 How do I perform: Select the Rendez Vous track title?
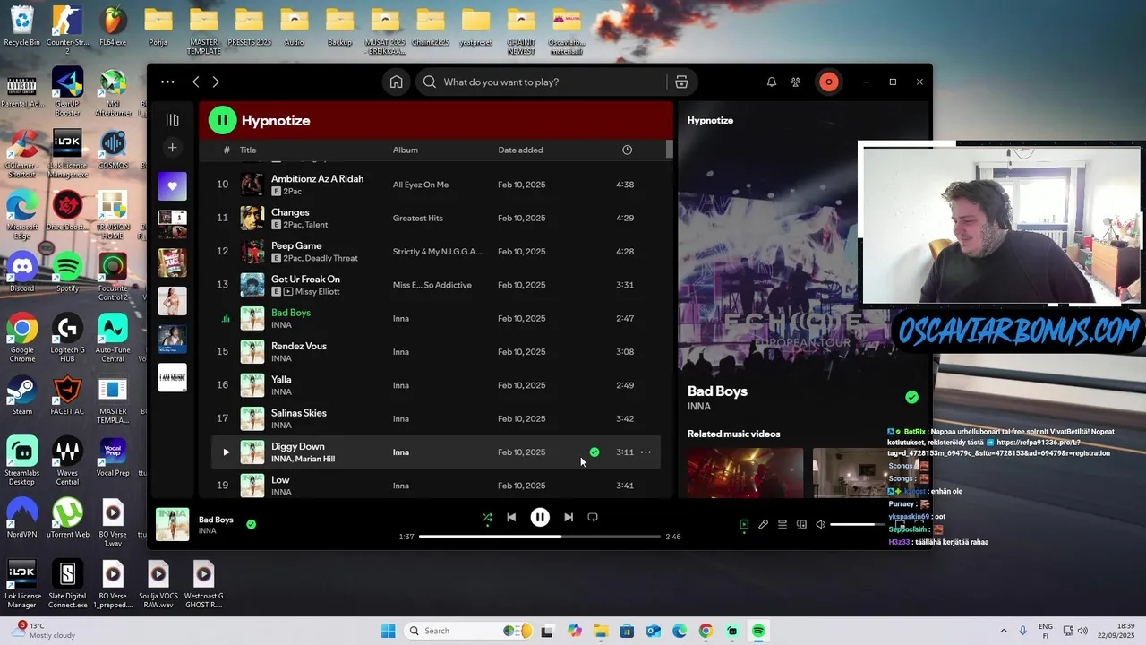coord(299,346)
